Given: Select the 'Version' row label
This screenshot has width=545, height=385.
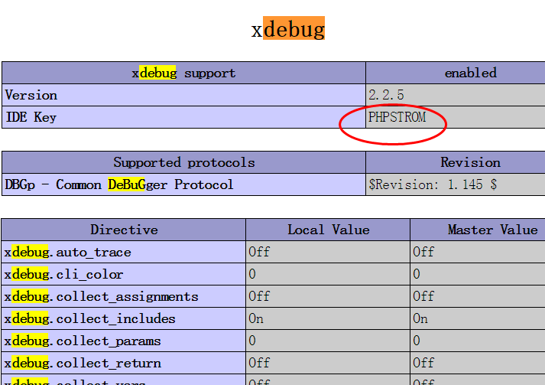Looking at the screenshot, I should click(x=31, y=95).
